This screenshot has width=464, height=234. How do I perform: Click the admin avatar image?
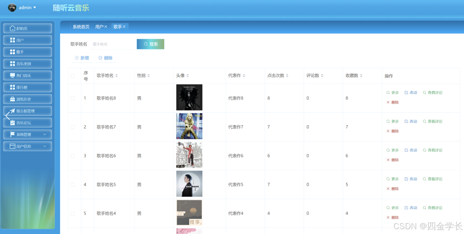12,8
